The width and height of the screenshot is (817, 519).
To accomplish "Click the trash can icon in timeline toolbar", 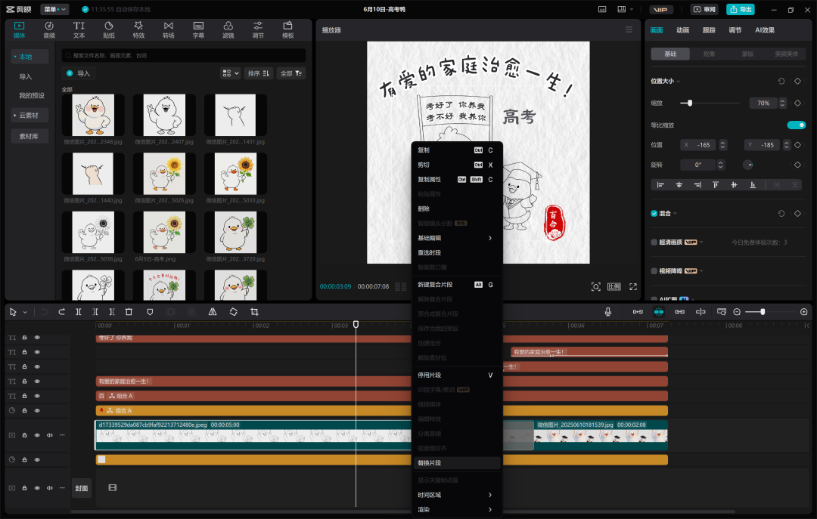I will [x=129, y=312].
